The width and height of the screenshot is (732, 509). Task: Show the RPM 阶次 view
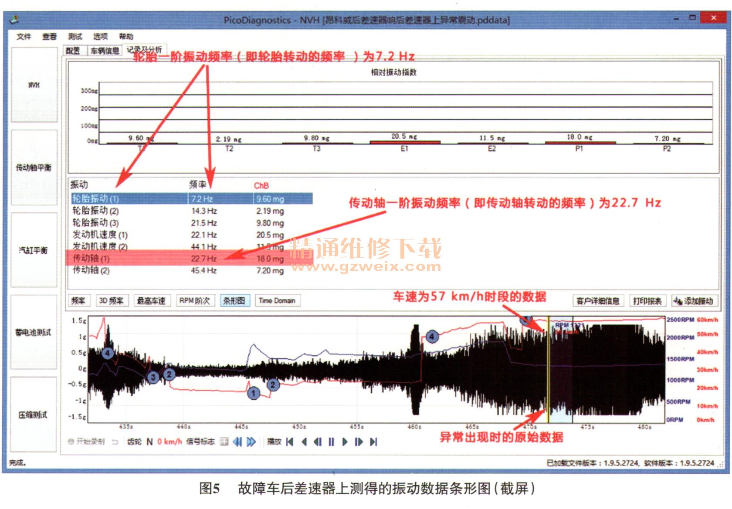(195, 300)
